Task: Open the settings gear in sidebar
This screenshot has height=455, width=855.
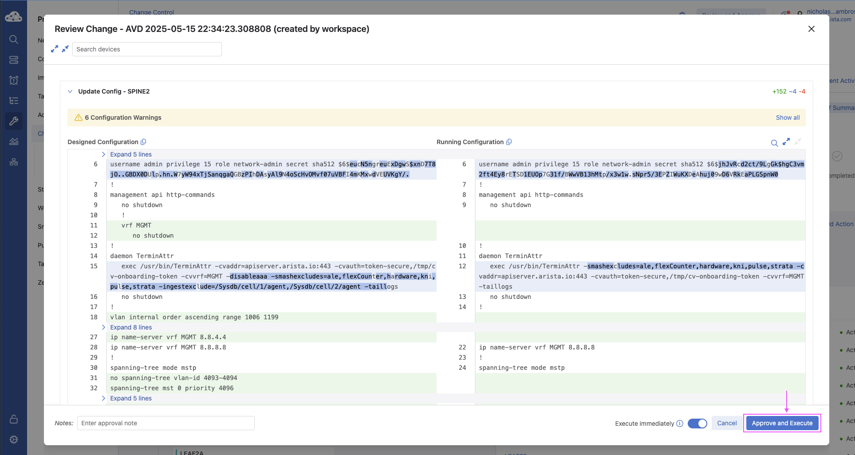Action: 14,439
